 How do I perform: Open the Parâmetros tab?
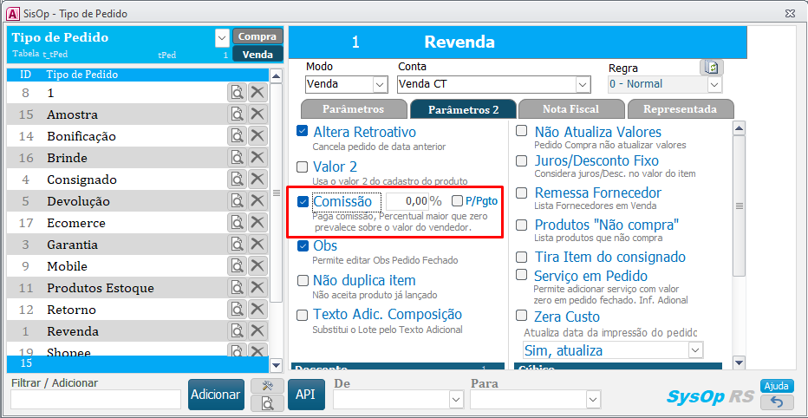353,109
